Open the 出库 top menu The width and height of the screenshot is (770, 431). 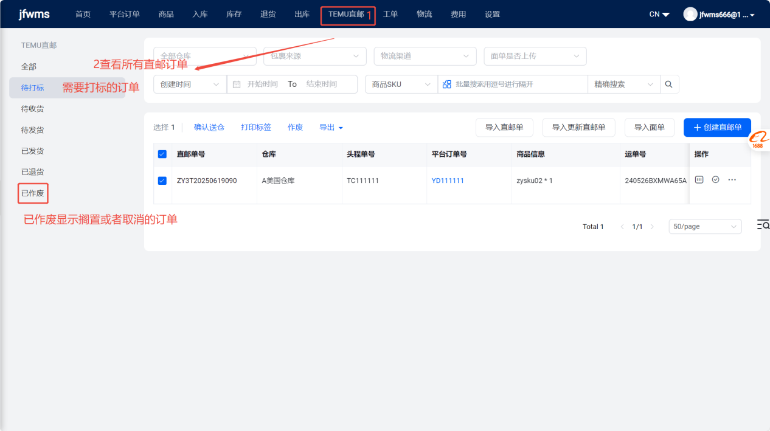(302, 14)
